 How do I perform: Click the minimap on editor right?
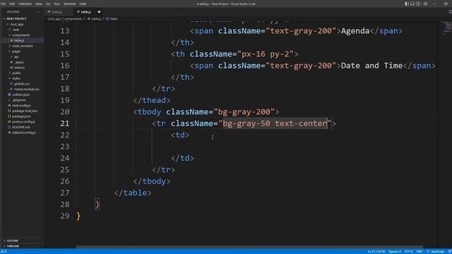(446, 28)
